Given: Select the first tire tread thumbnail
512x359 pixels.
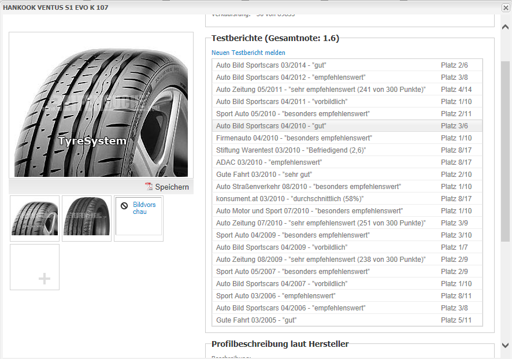Looking at the screenshot, I should tap(35, 218).
